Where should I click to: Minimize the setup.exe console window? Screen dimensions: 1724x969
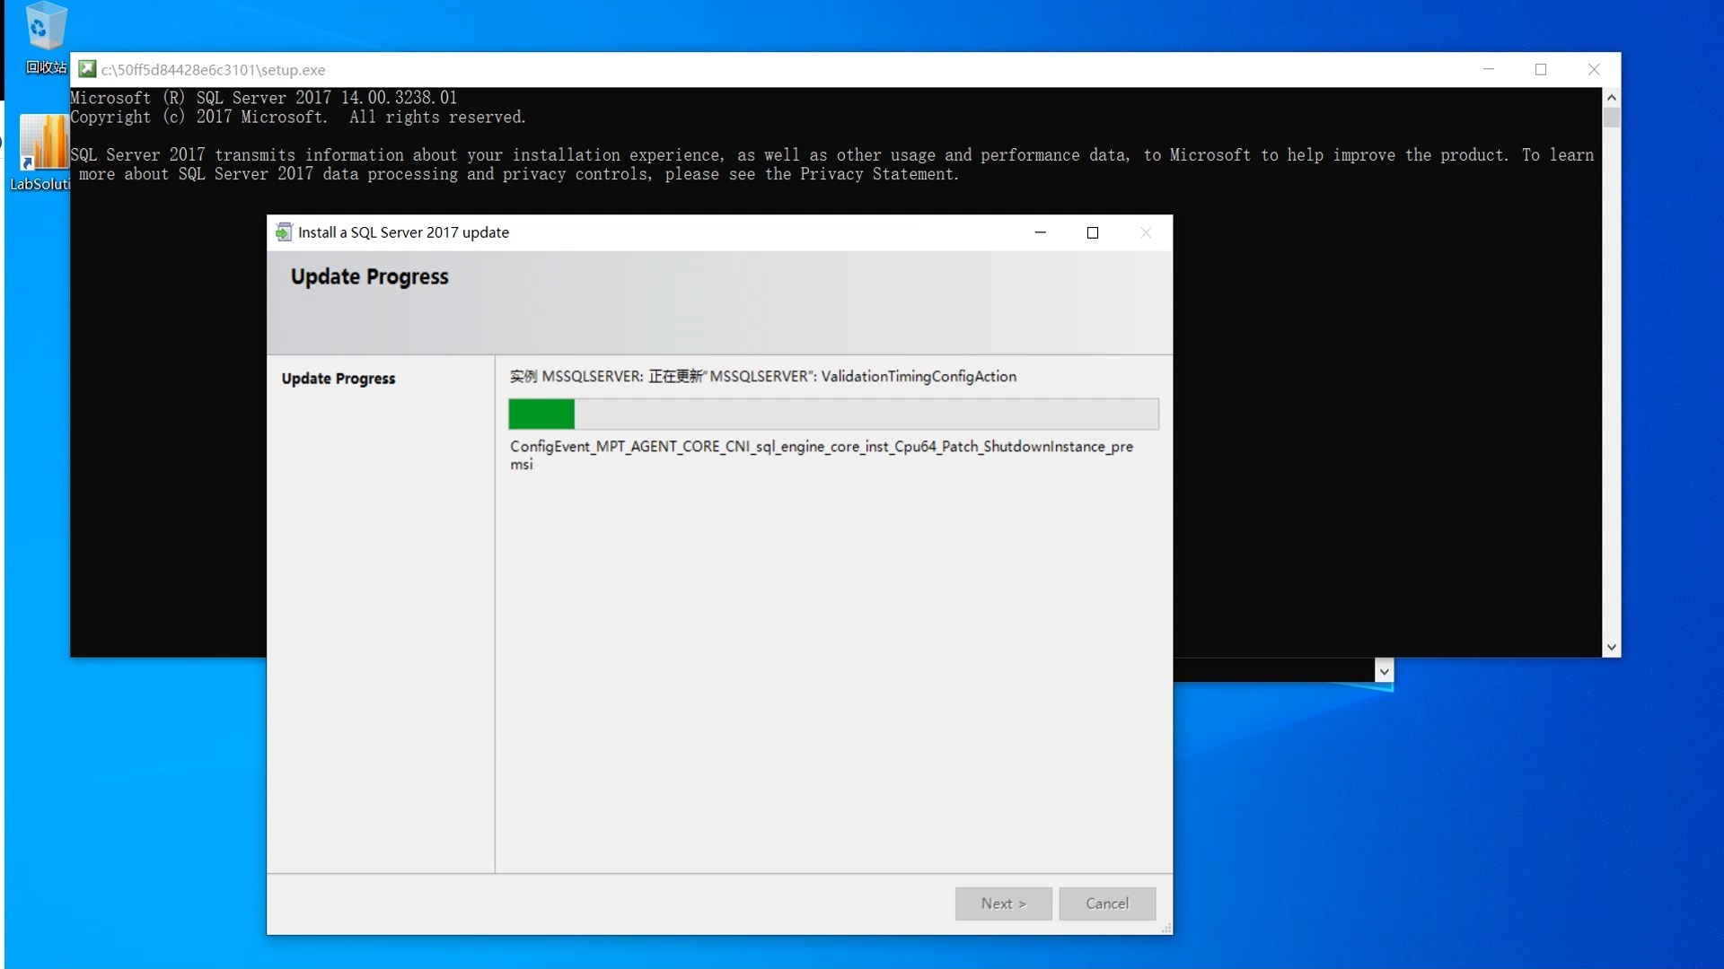[x=1489, y=69]
